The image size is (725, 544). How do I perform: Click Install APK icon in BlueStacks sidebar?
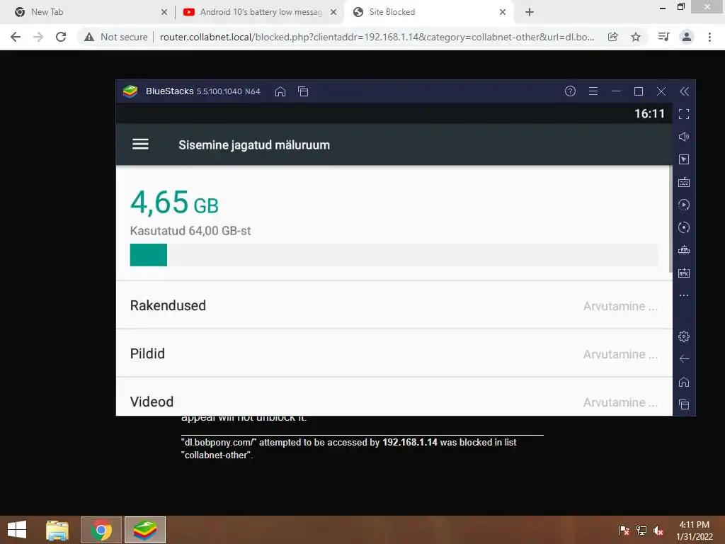tap(684, 273)
